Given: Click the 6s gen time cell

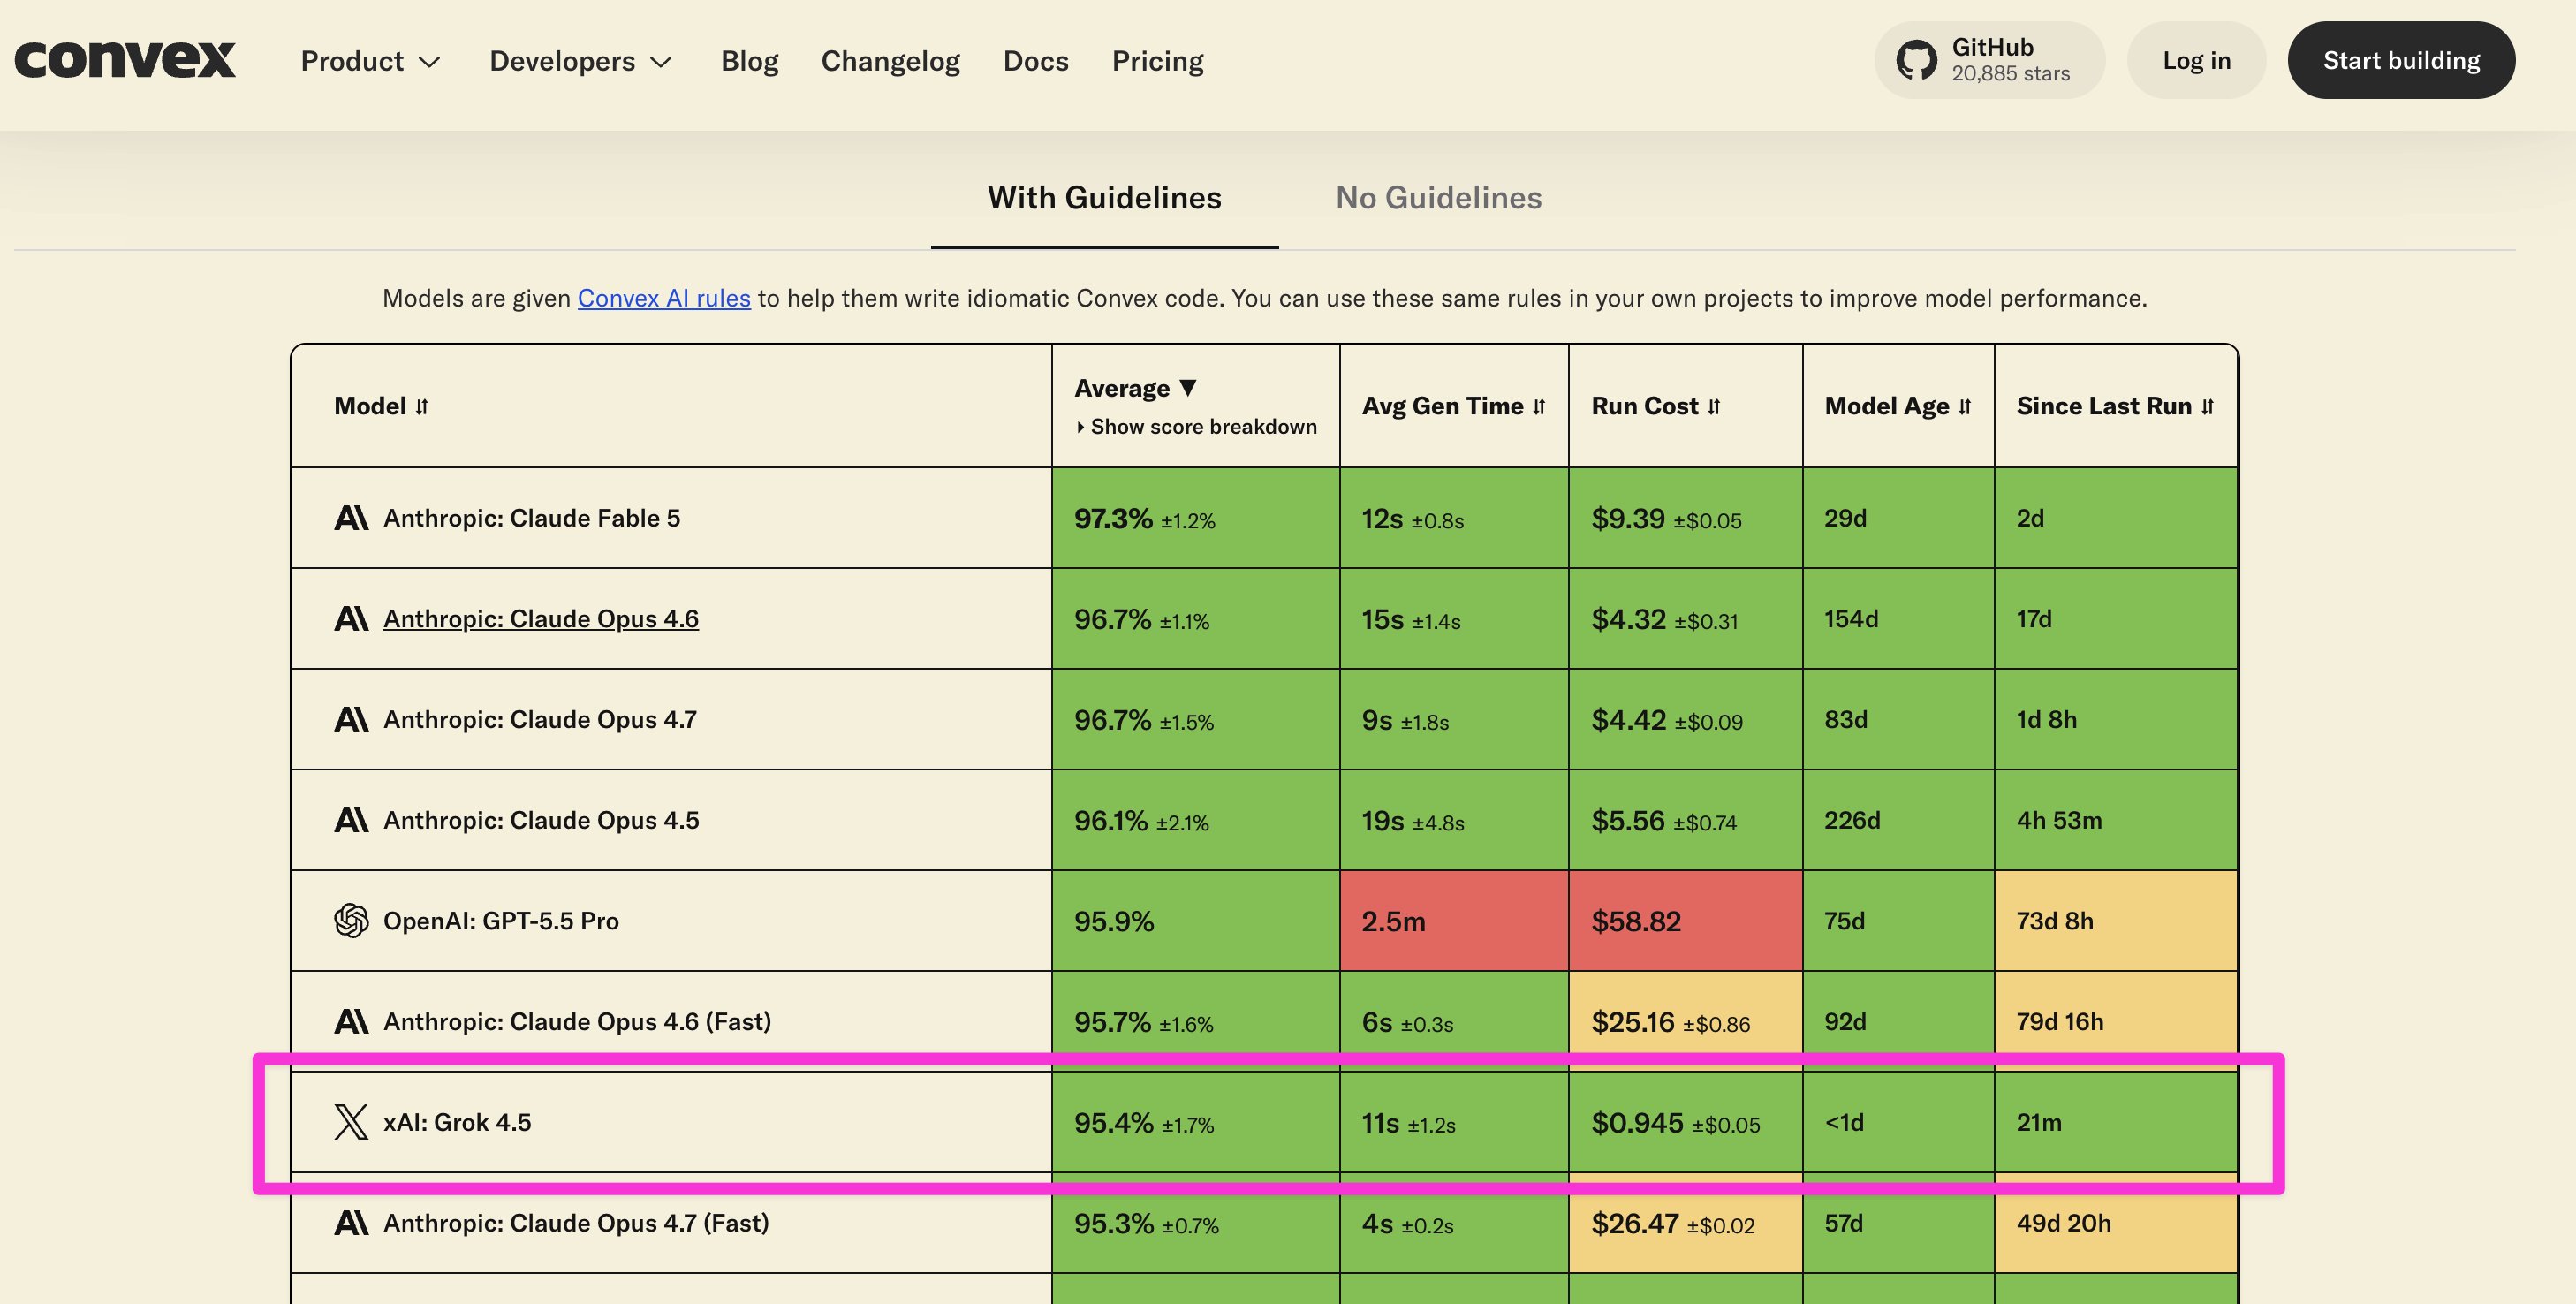Looking at the screenshot, I should click(1454, 1021).
